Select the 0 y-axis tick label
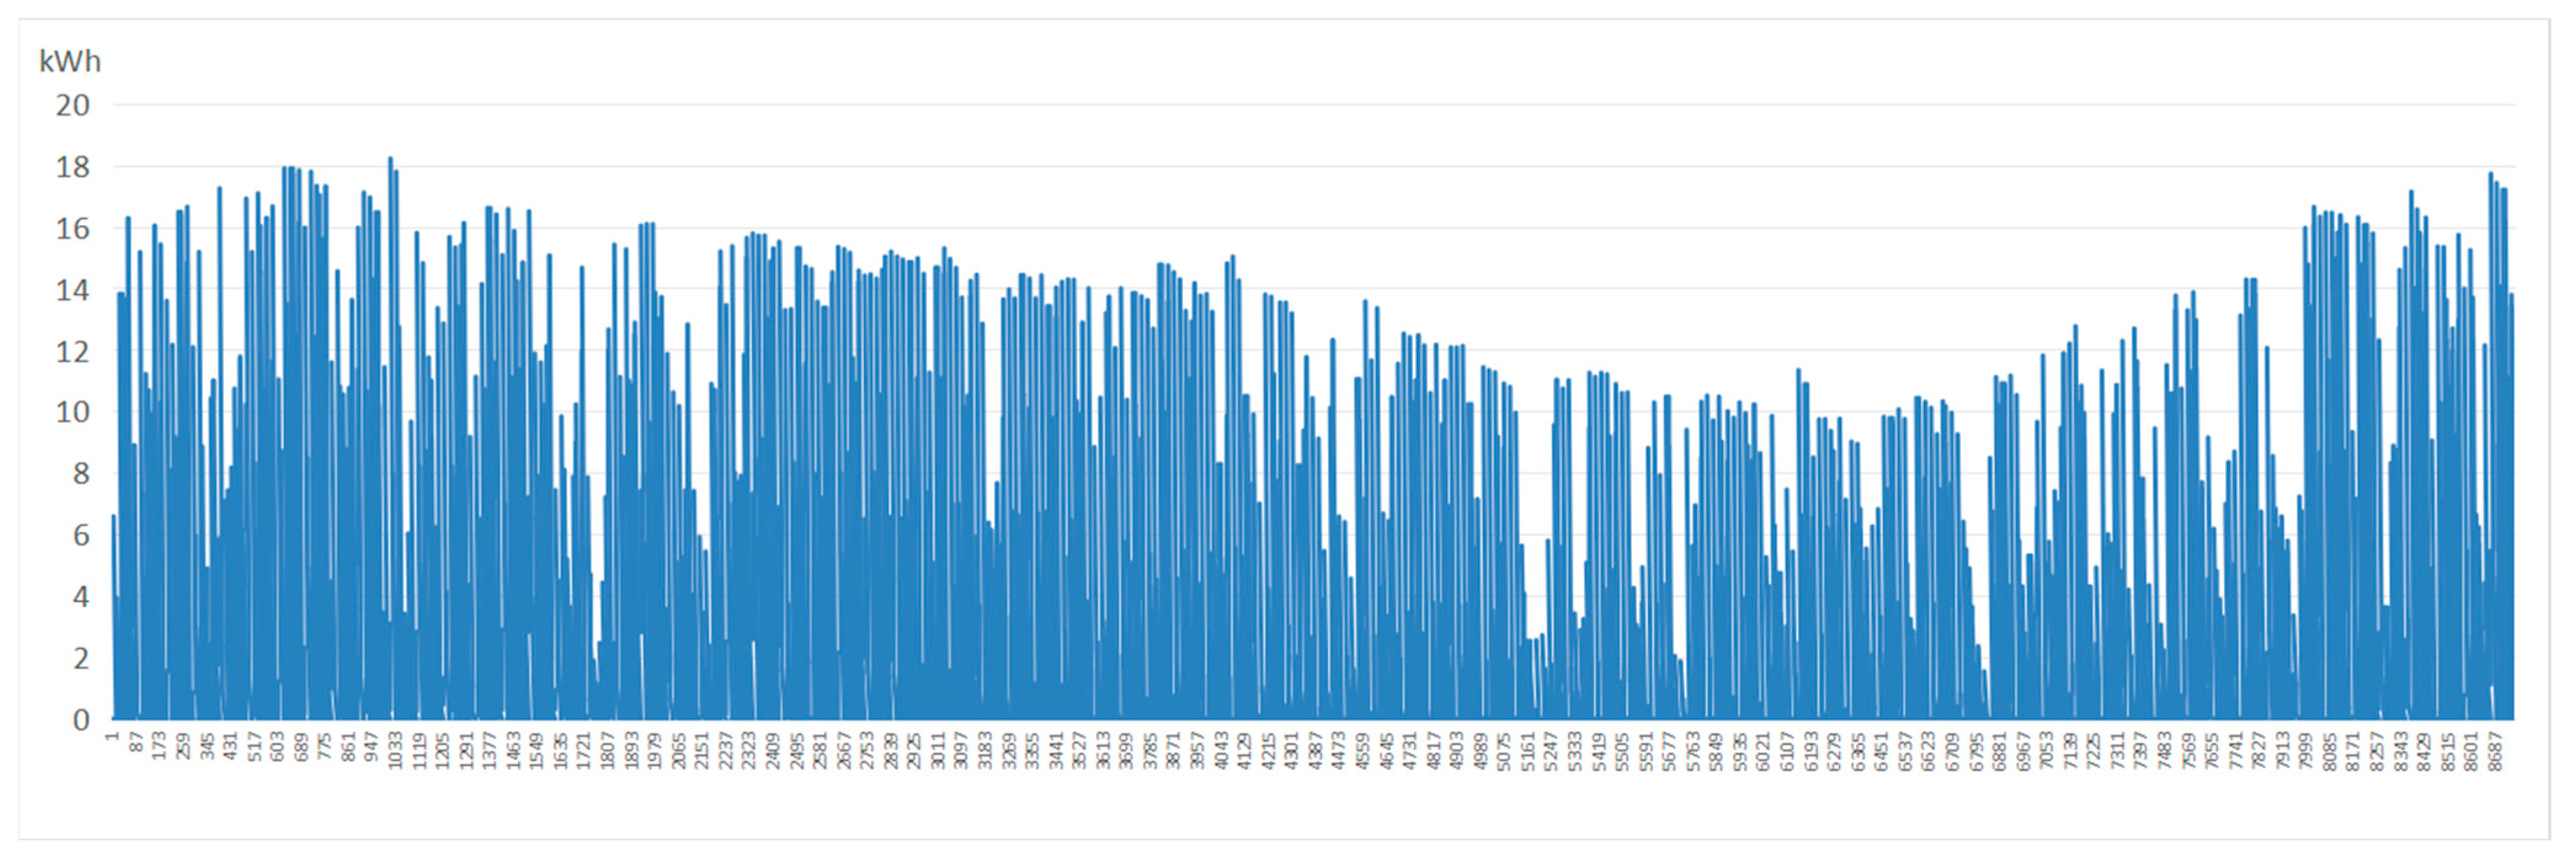The height and width of the screenshot is (860, 2576). click(81, 720)
